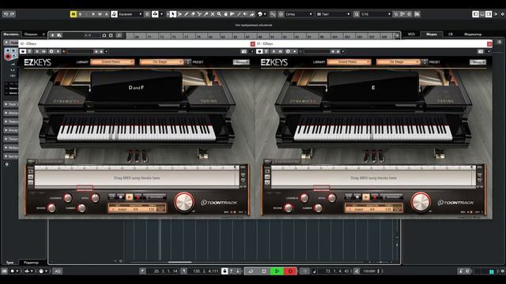This screenshot has width=506, height=284.
Task: Toggle the R read automation button in the top toolbar
Action: [93, 14]
